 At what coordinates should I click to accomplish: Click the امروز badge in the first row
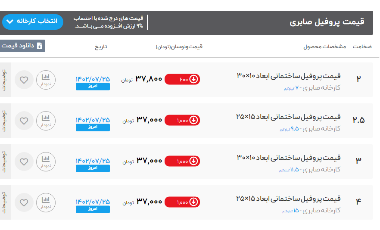point(93,87)
